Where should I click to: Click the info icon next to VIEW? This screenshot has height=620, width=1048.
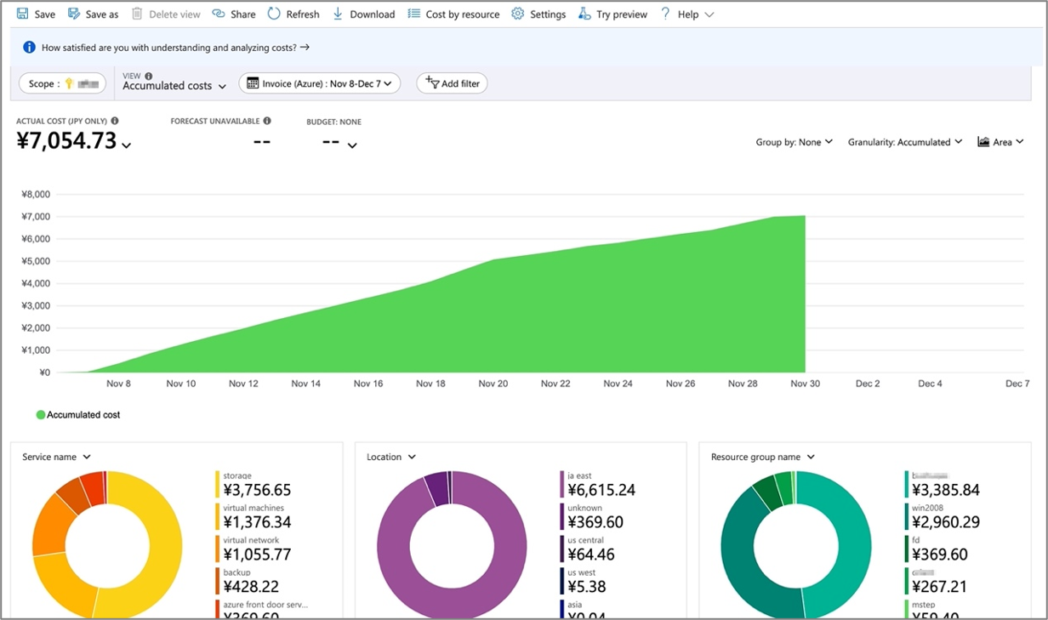click(149, 76)
